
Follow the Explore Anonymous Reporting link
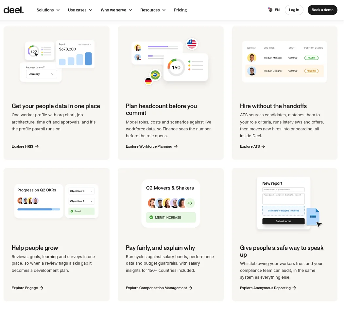pos(268,288)
